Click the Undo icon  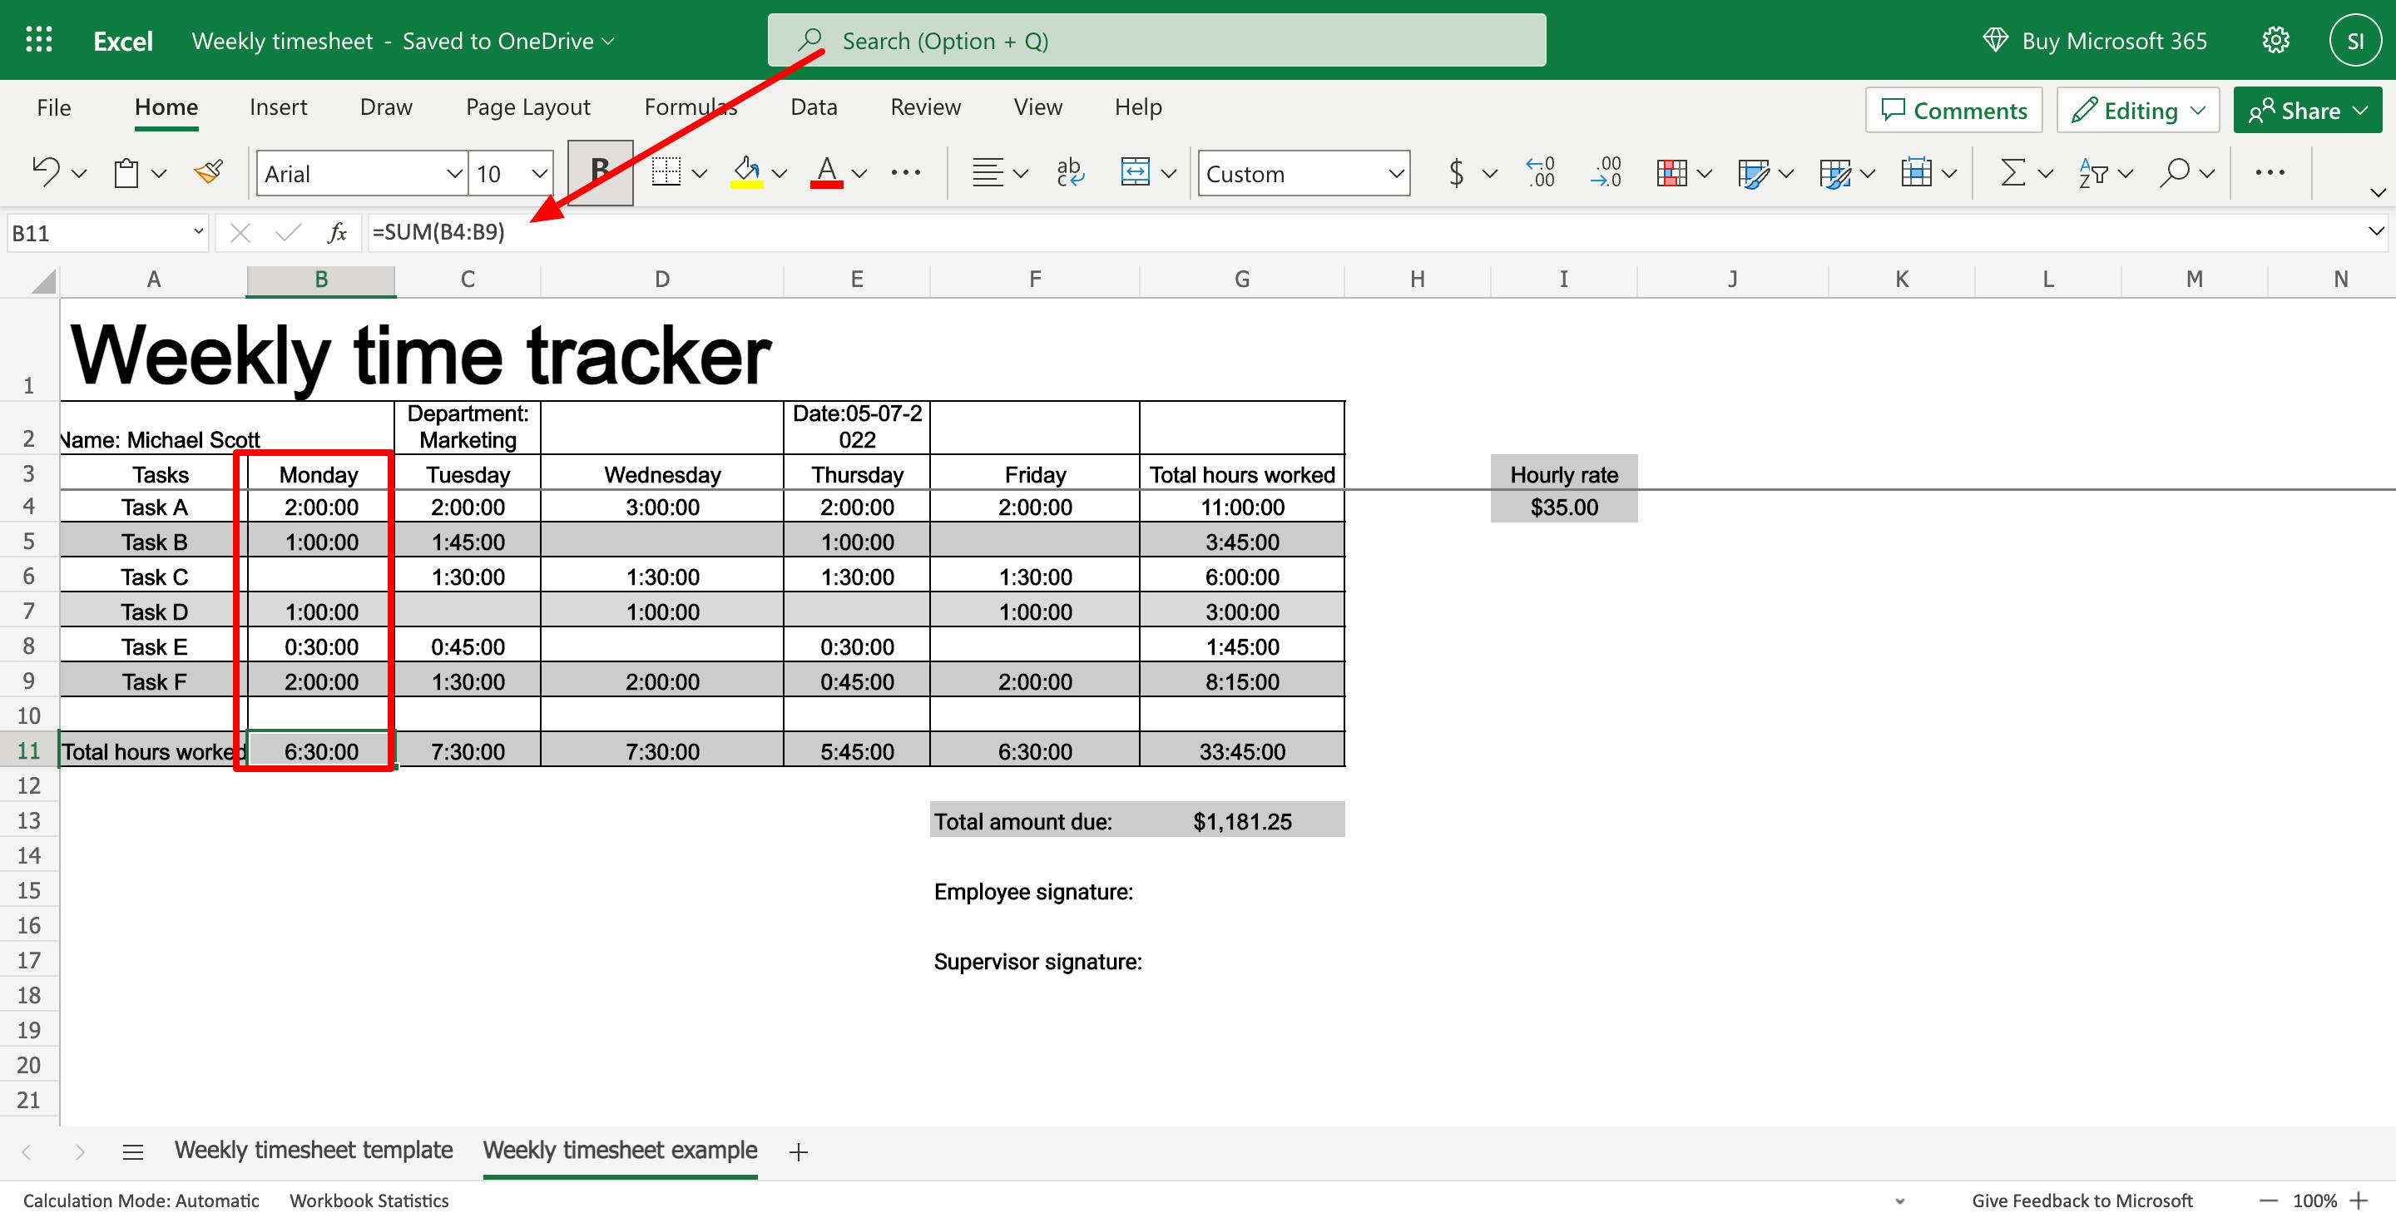[43, 171]
